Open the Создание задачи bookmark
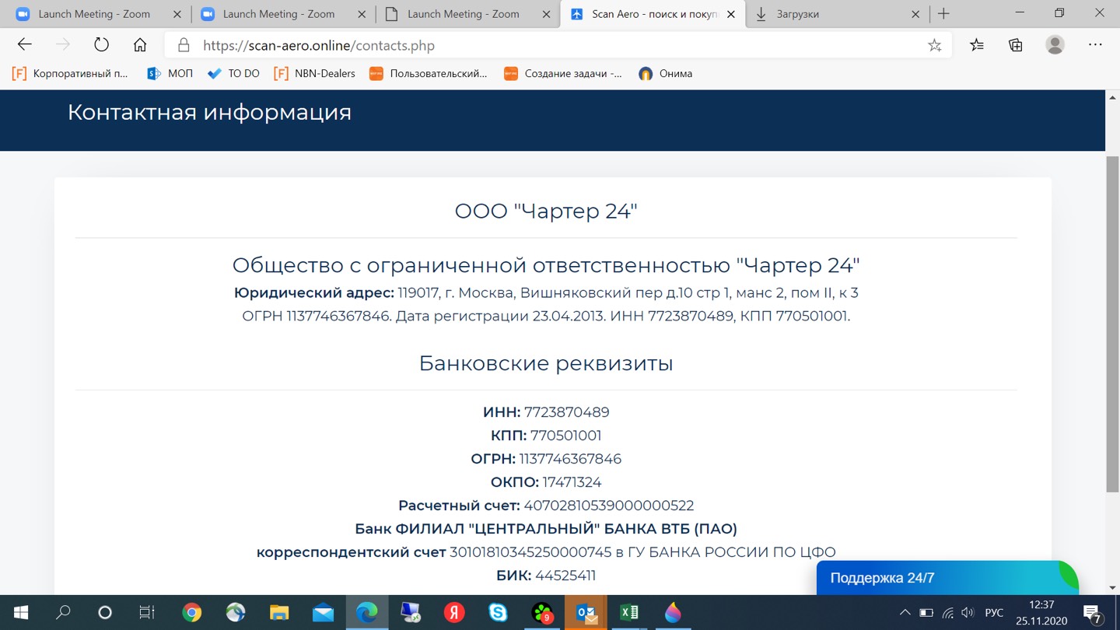 coord(562,73)
